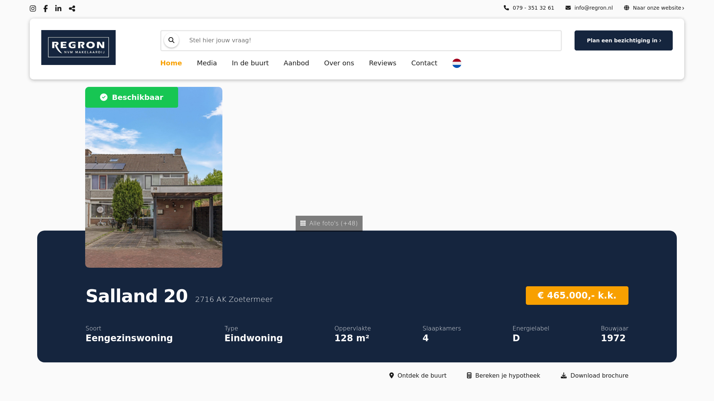Open the Over ons menu item

point(339,63)
